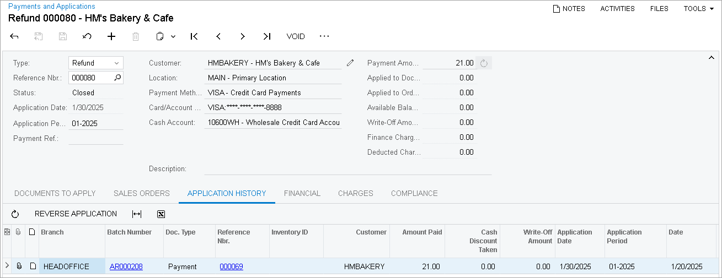Switch to the Documents to Apply tab

55,193
